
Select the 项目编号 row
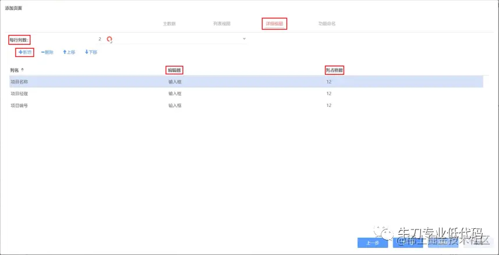pyautogui.click(x=246, y=106)
